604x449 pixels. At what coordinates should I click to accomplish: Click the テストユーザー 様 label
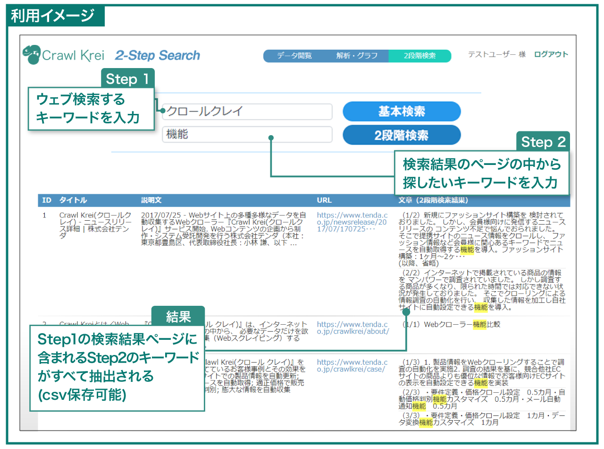(496, 54)
